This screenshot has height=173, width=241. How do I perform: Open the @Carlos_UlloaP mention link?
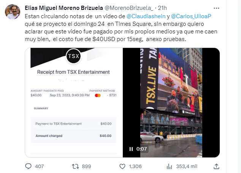tap(191, 16)
